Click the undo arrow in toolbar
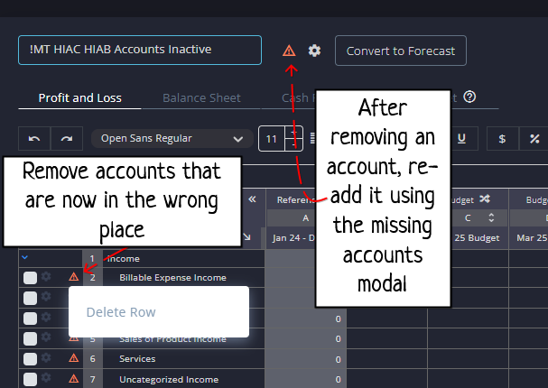This screenshot has width=548, height=388. 34,138
